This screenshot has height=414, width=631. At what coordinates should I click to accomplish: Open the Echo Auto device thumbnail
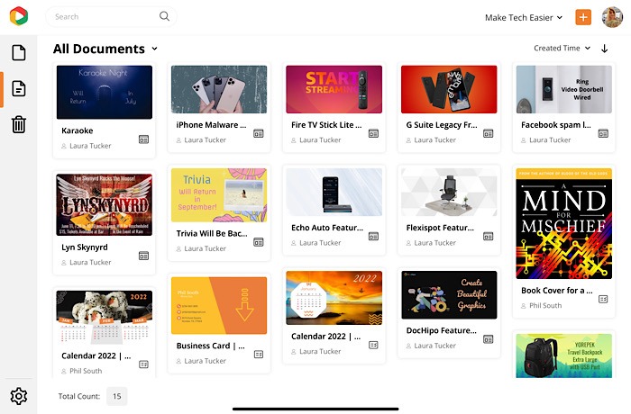334,192
